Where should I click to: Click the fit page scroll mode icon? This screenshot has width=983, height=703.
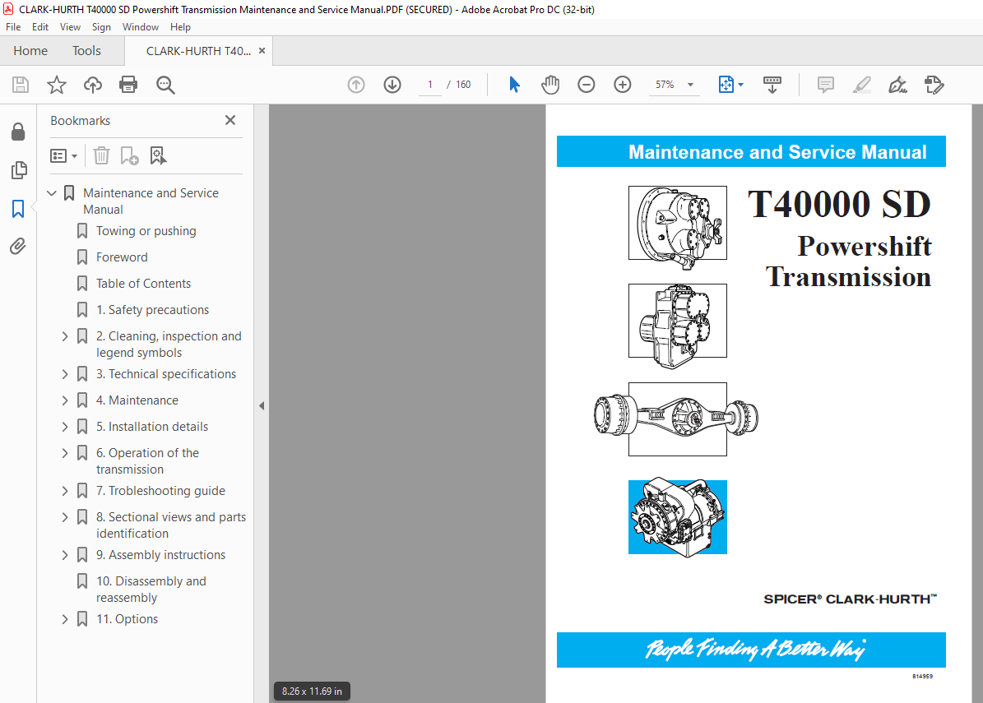(726, 85)
